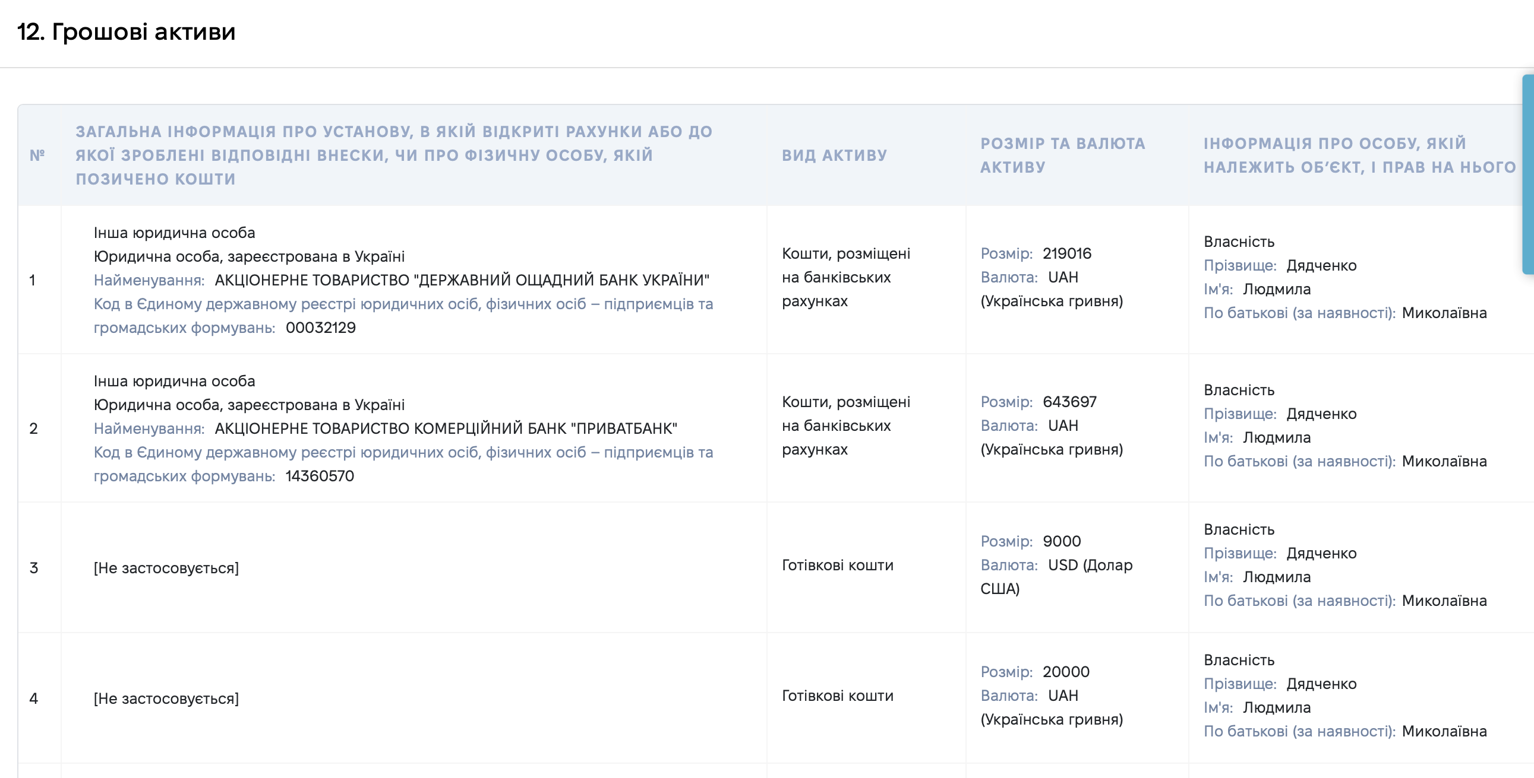Screen dimensions: 1534x778
Task: Click 'Миколаївна' patronymic in row 2
Action: [x=1444, y=461]
